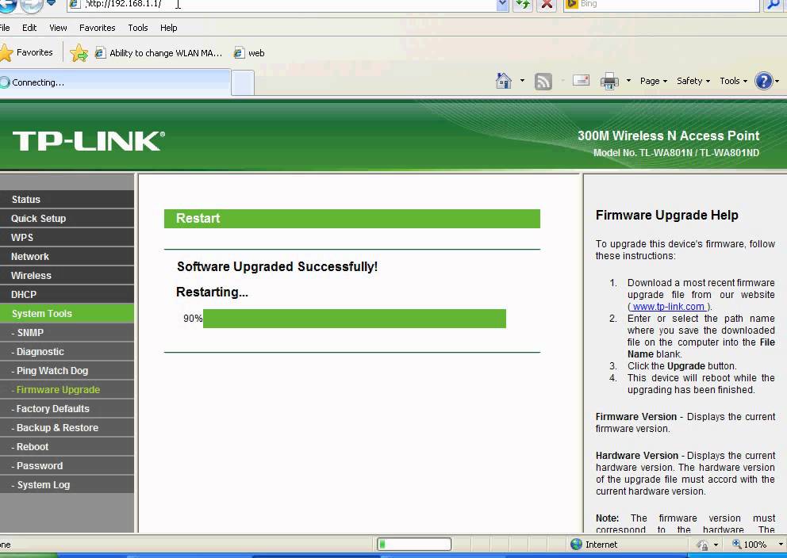Click the Internet zone globe icon
This screenshot has width=787, height=558.
point(576,544)
